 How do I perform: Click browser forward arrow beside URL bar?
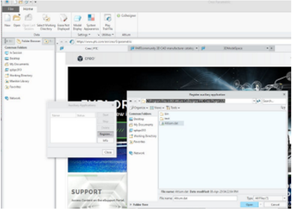66,42
